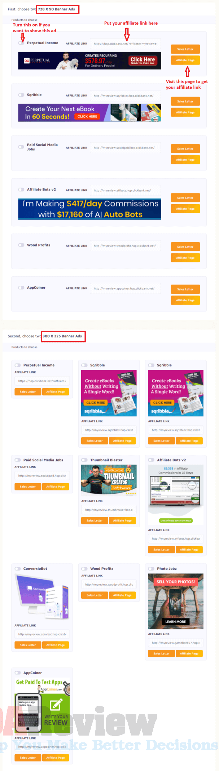Open Affiliate Page for Paid Social Media Jobs banner
The height and width of the screenshot is (771, 219).
coord(185,160)
